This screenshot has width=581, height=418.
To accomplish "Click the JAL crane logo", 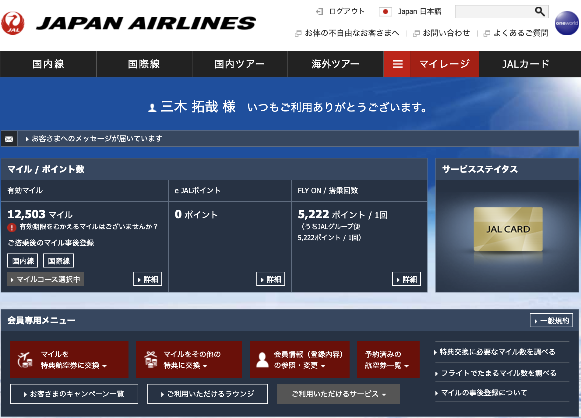I will [x=13, y=23].
